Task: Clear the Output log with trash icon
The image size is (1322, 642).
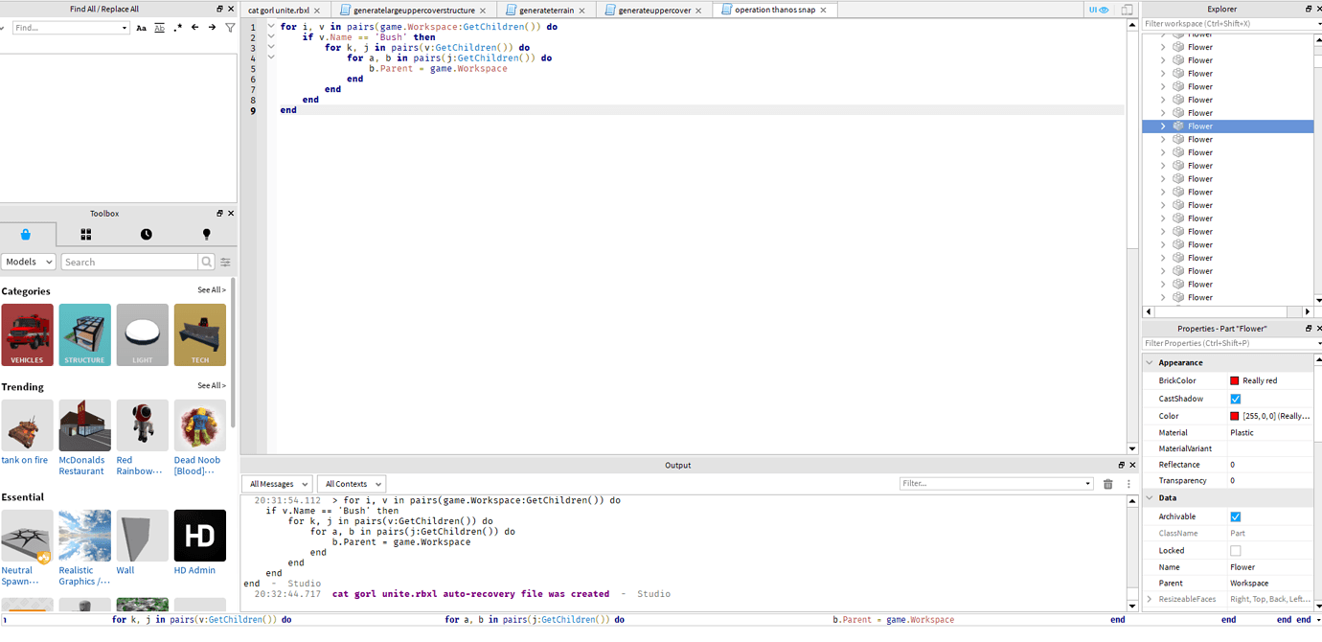Action: (1106, 483)
